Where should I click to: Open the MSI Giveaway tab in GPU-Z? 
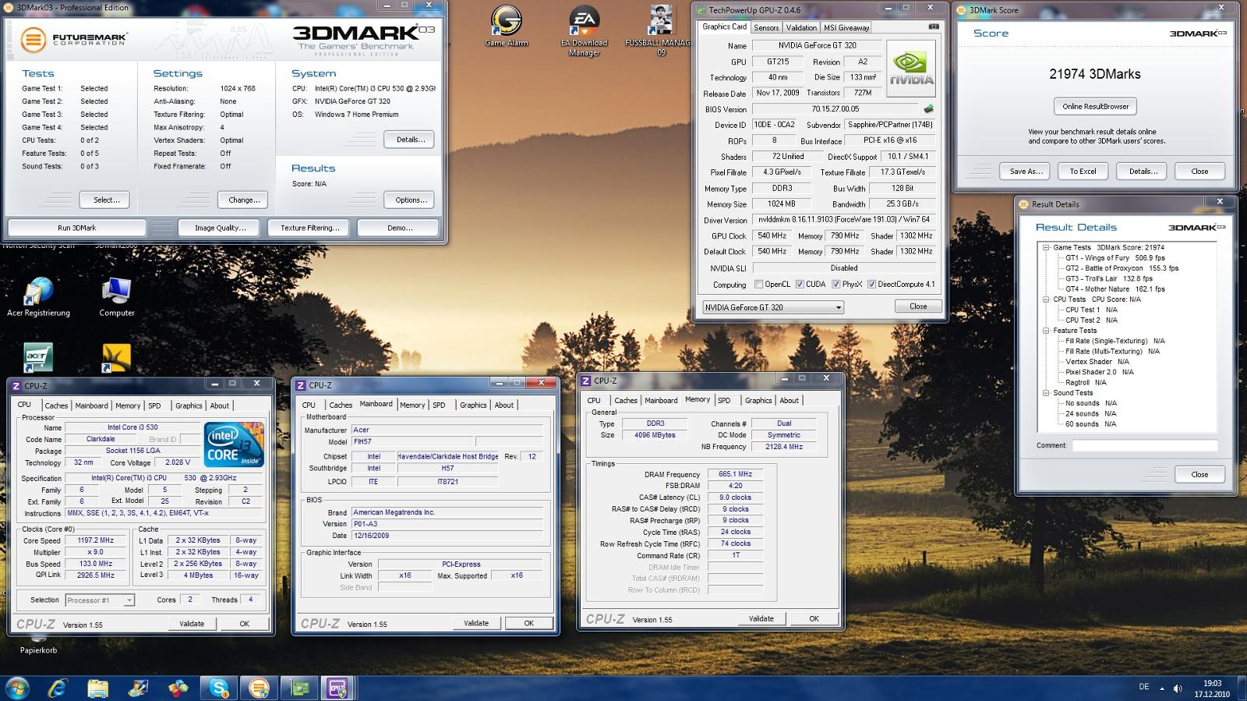[846, 27]
